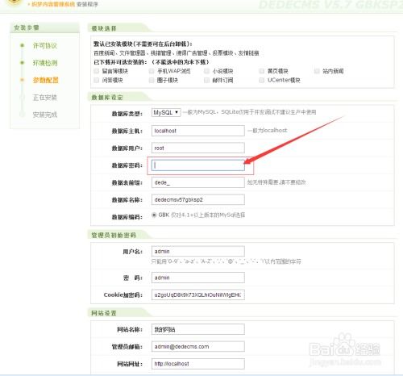Screen dimensions: 403x376
Task: Enable the 问答模块 checkbox
Action: 97,80
